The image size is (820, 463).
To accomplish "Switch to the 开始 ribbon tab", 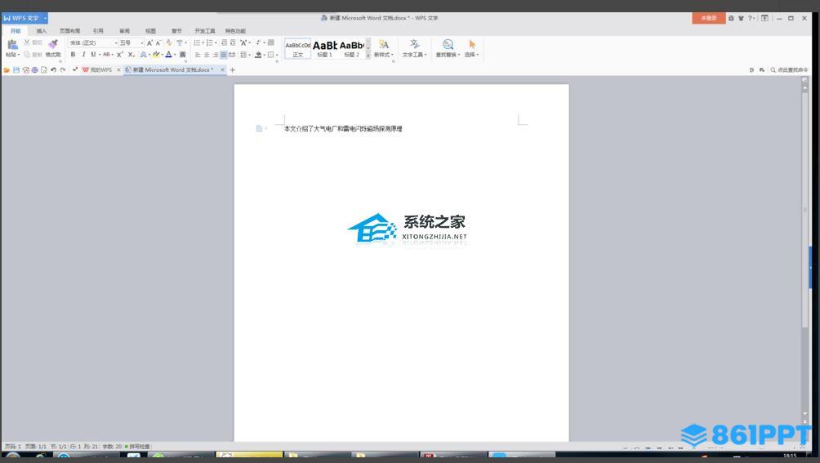I will coord(16,31).
